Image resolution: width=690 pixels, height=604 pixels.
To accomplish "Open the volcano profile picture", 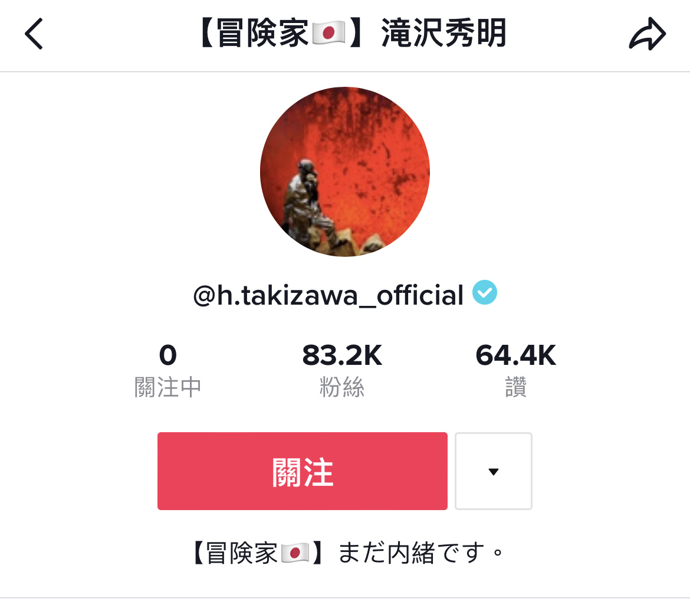I will point(345,172).
